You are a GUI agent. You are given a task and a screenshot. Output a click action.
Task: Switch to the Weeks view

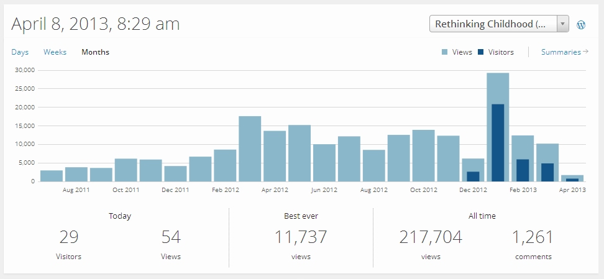(55, 52)
